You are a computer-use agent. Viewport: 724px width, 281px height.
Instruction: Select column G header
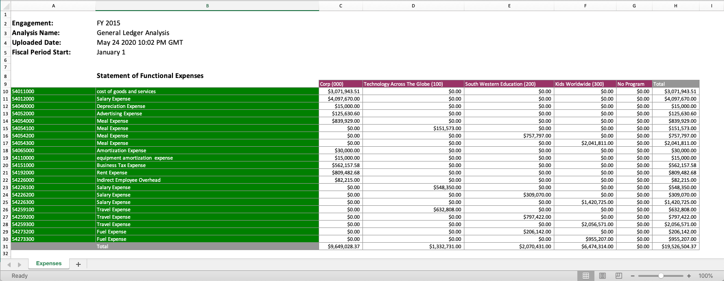(x=634, y=6)
